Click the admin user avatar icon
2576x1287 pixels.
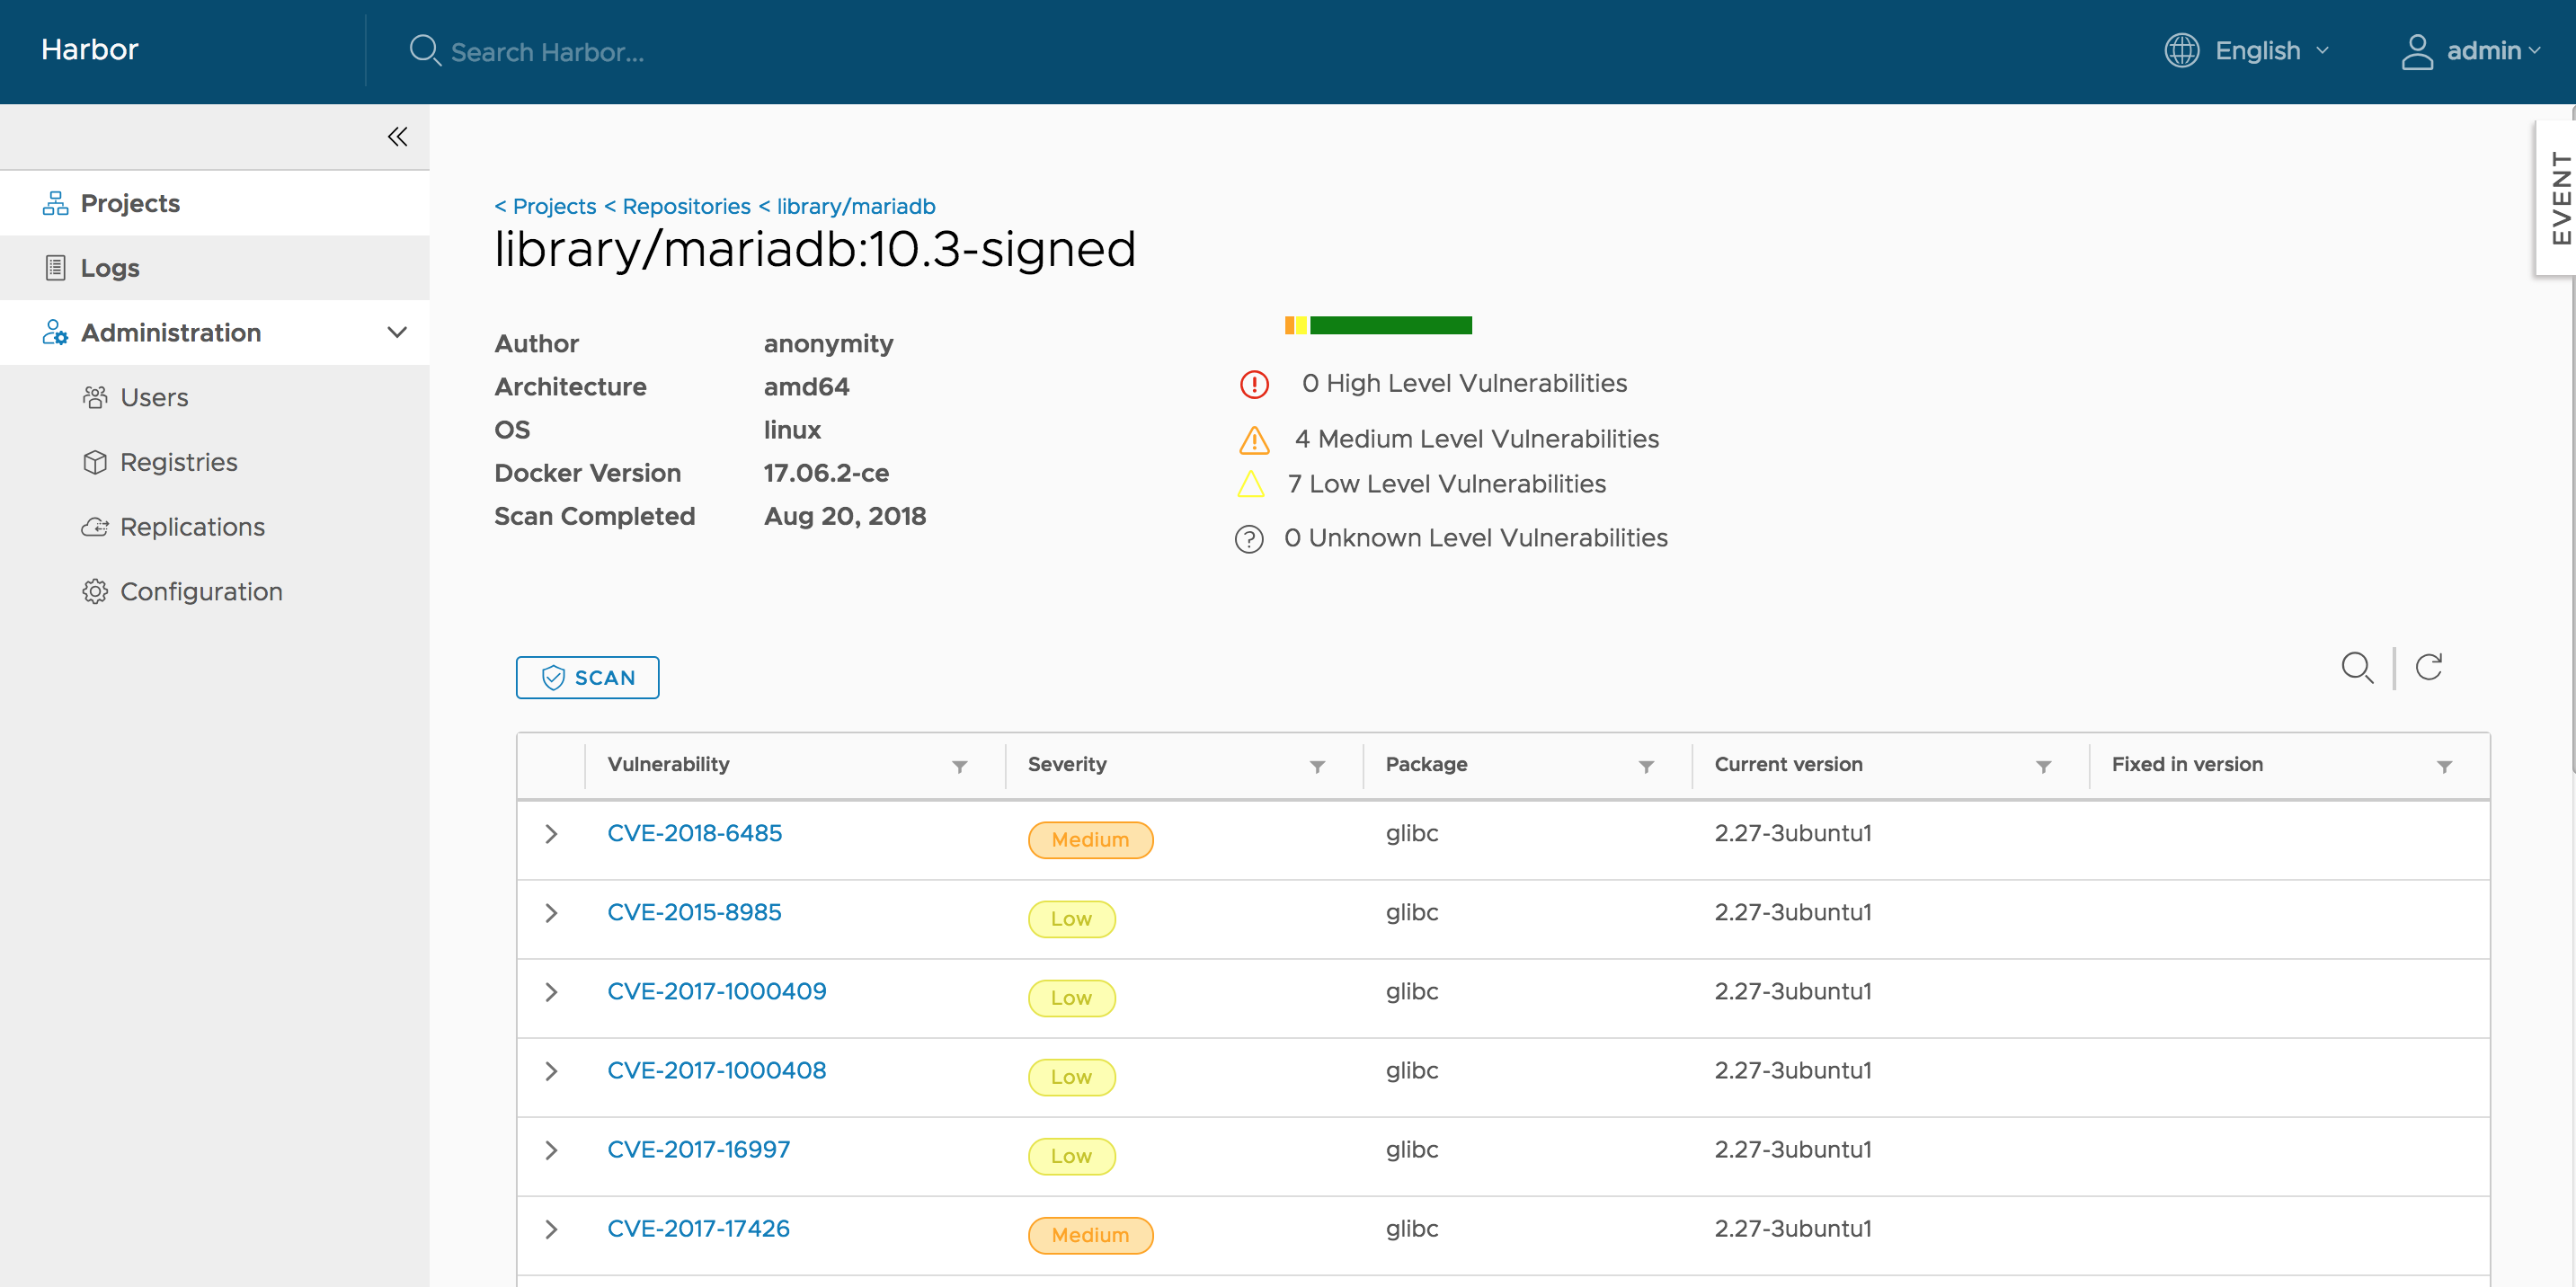(x=2416, y=51)
